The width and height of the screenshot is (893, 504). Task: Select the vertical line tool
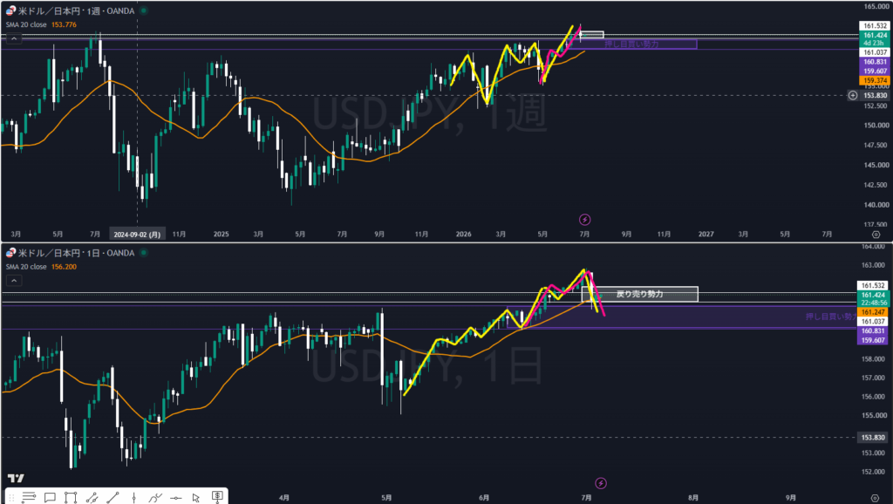tap(133, 498)
